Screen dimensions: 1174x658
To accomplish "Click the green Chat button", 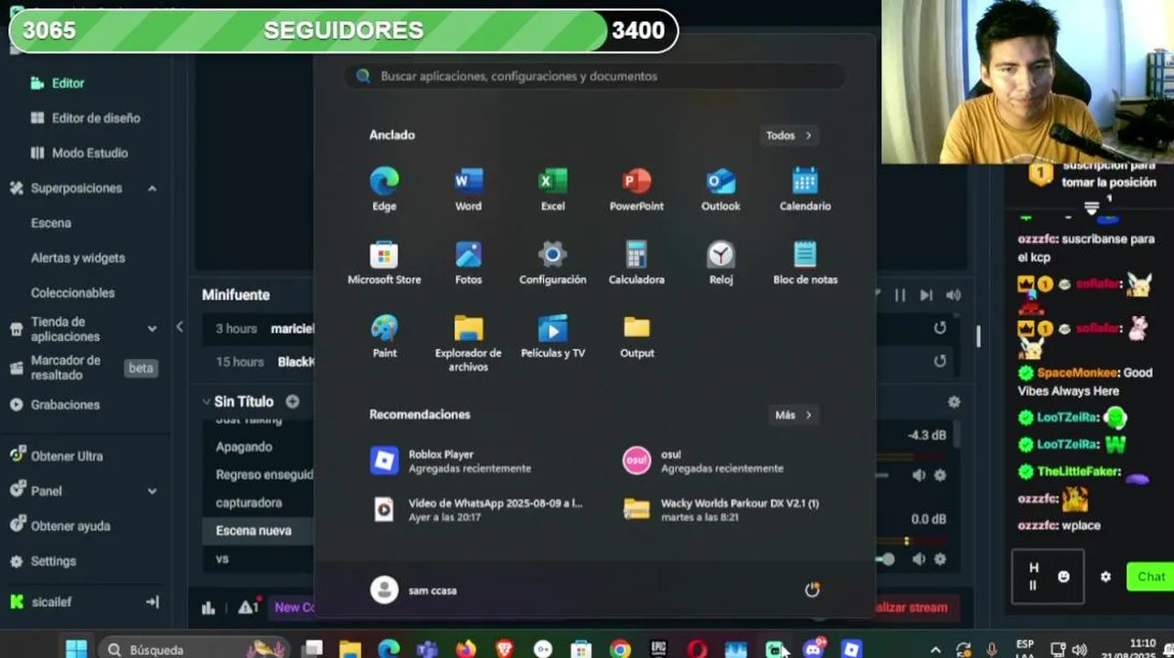I will pos(1150,577).
